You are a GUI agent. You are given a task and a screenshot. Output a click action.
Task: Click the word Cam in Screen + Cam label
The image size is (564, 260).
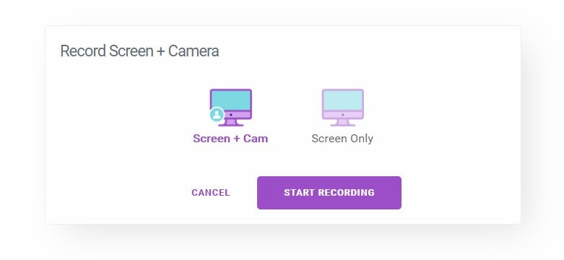[x=256, y=139]
